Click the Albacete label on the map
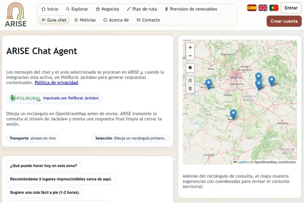 283,123
